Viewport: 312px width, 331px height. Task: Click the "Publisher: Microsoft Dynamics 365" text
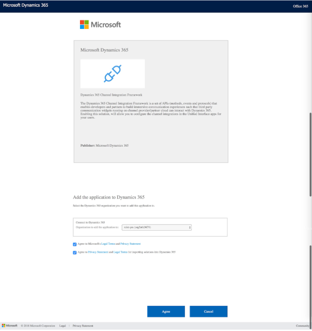point(104,146)
